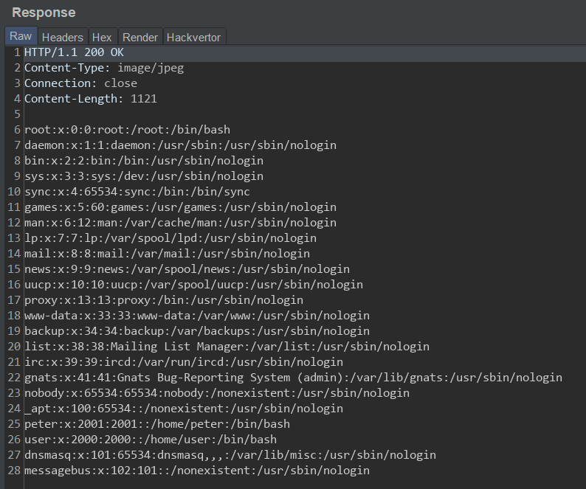Open the Hex tab
Image resolution: width=586 pixels, height=489 pixels.
[102, 37]
